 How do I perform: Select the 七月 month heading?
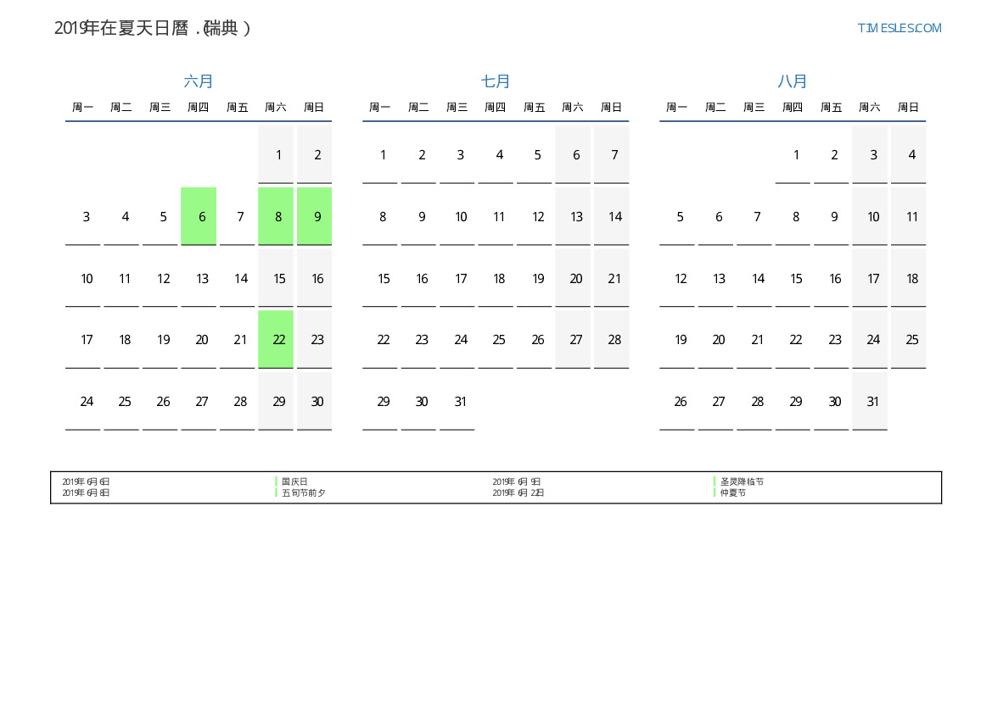[x=496, y=81]
